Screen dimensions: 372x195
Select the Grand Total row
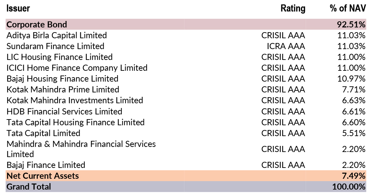[29, 187]
